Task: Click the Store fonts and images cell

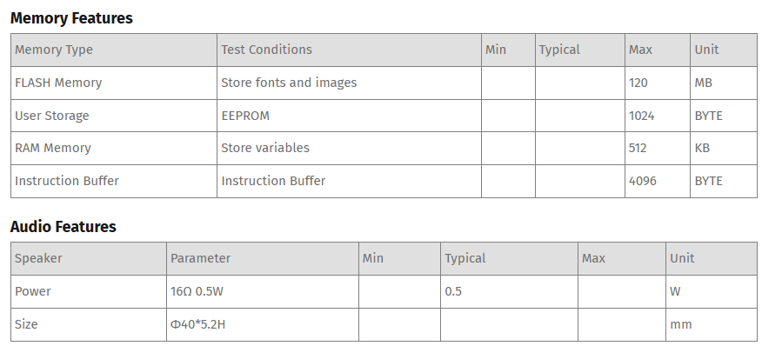Action: [x=349, y=83]
